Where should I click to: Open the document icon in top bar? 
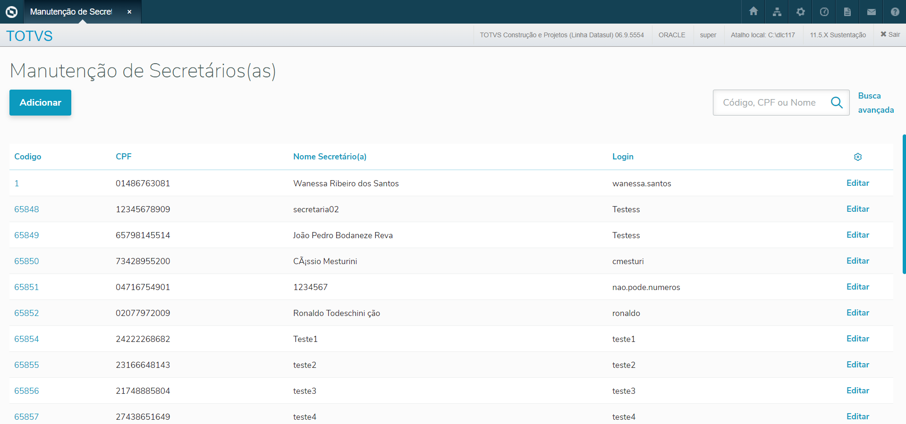(847, 12)
